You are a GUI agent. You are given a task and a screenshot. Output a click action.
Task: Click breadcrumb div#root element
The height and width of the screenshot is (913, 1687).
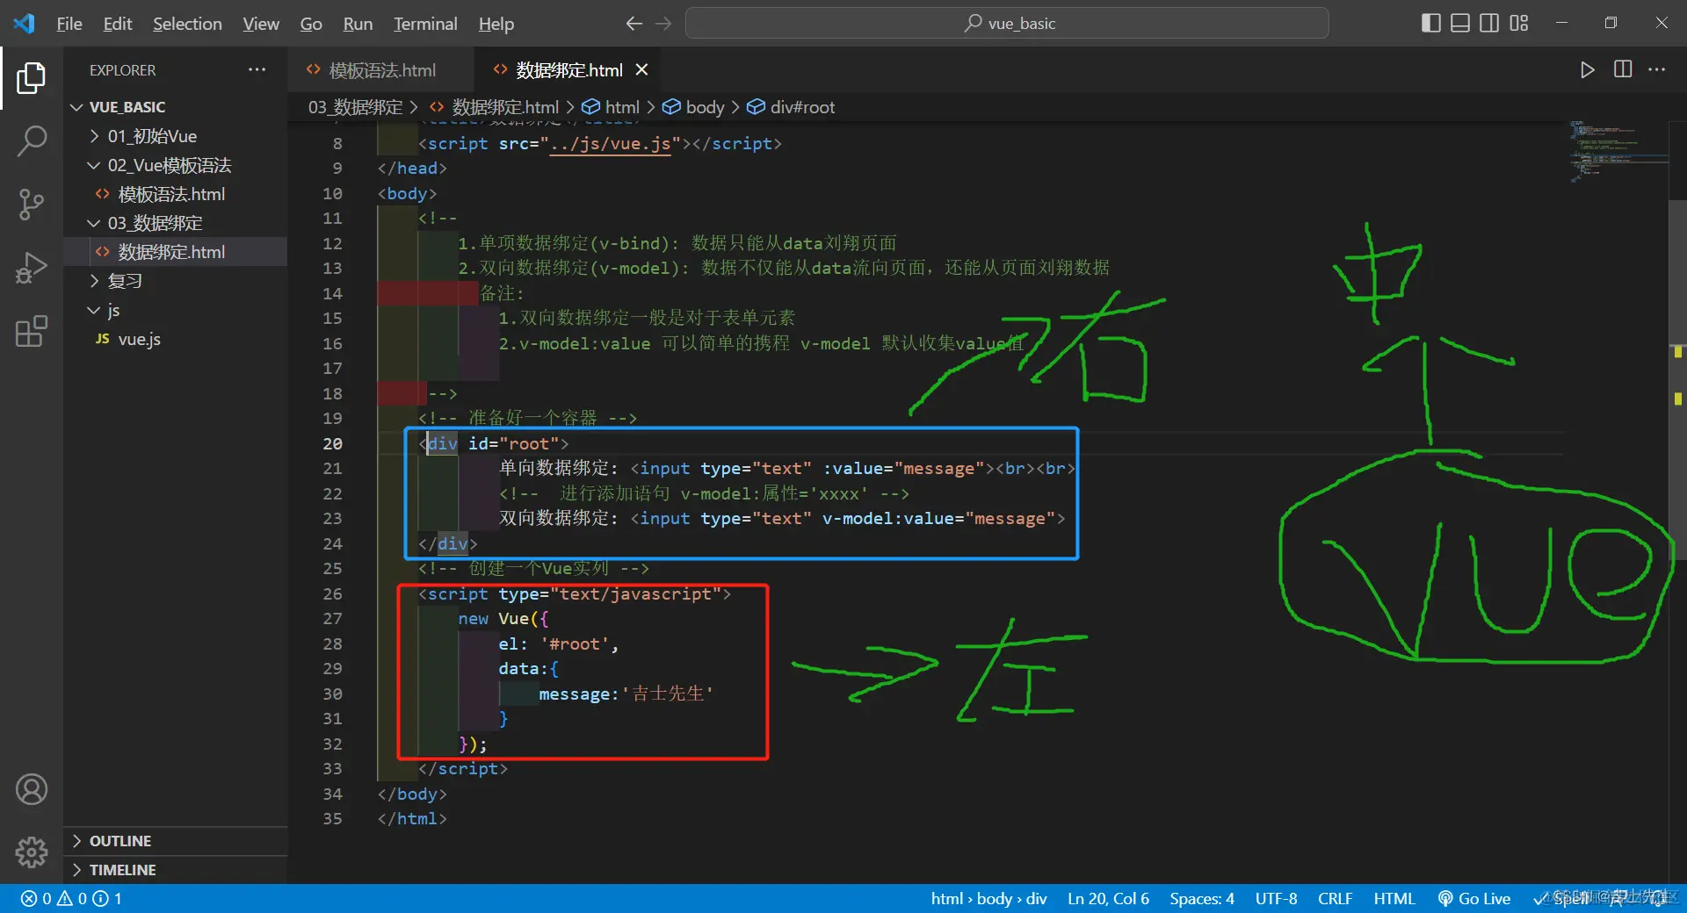pos(791,107)
